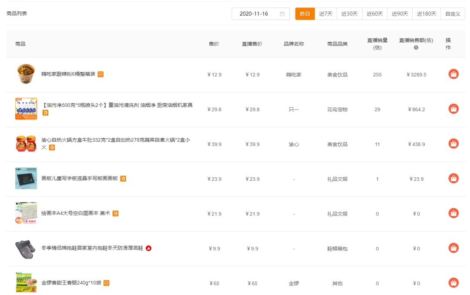
Task: Click the 油污净 cleaner product thumbnail
Action: pos(26,109)
